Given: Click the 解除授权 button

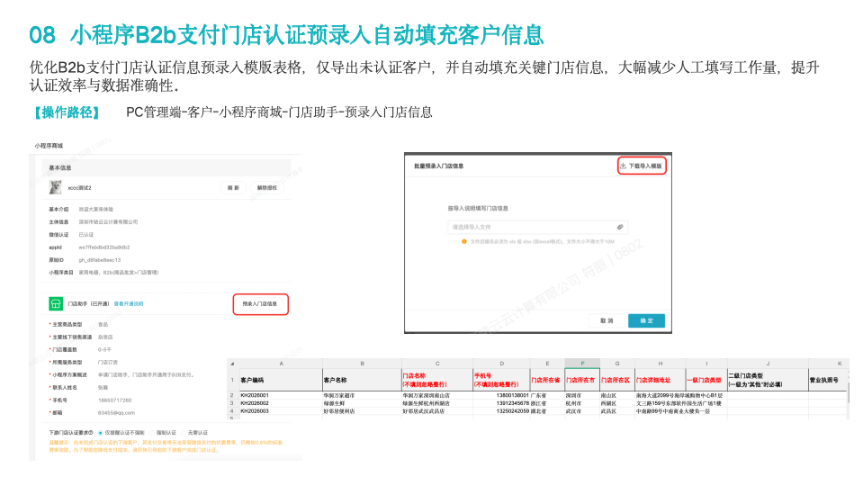Looking at the screenshot, I should tap(267, 188).
